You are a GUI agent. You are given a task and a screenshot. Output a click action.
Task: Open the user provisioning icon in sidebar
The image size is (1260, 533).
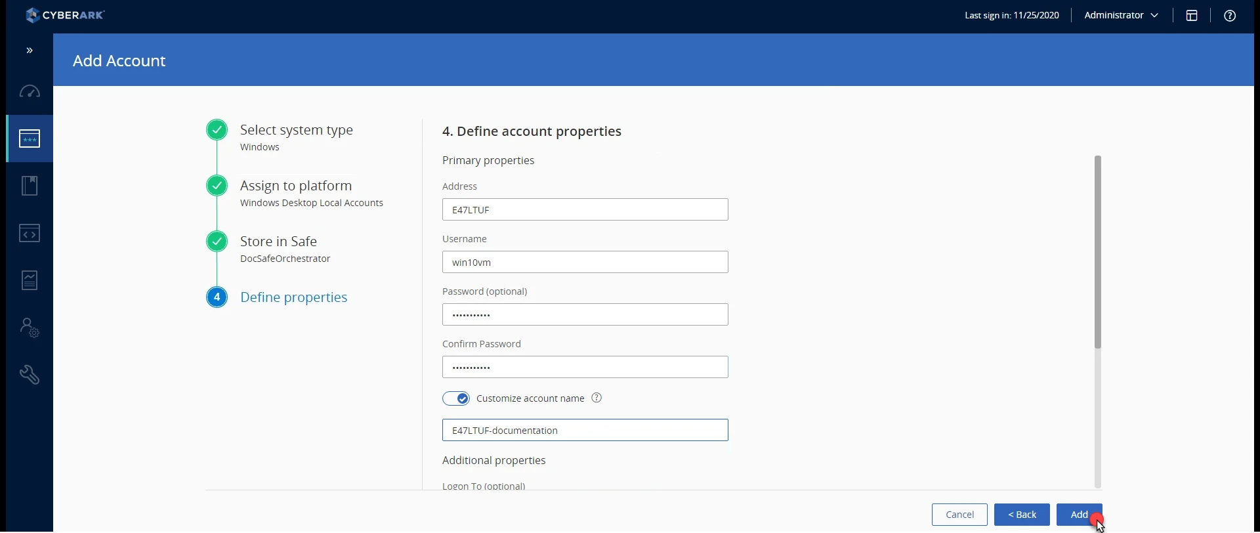(x=30, y=328)
